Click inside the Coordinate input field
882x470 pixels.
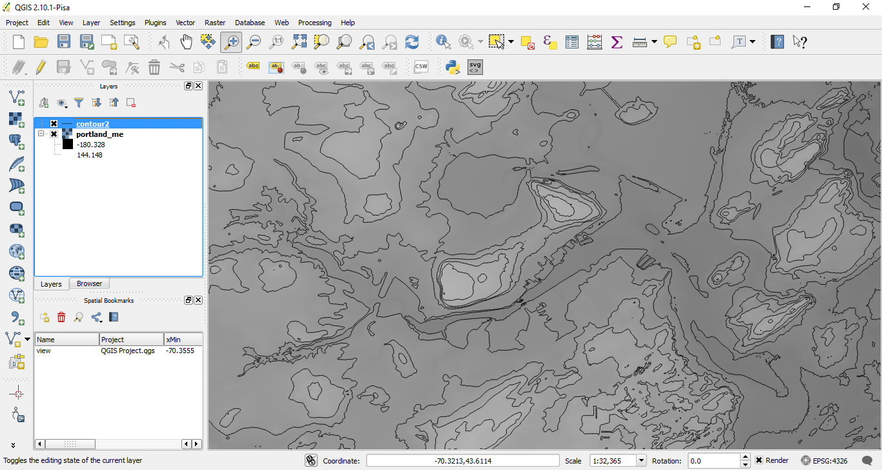tap(462, 460)
